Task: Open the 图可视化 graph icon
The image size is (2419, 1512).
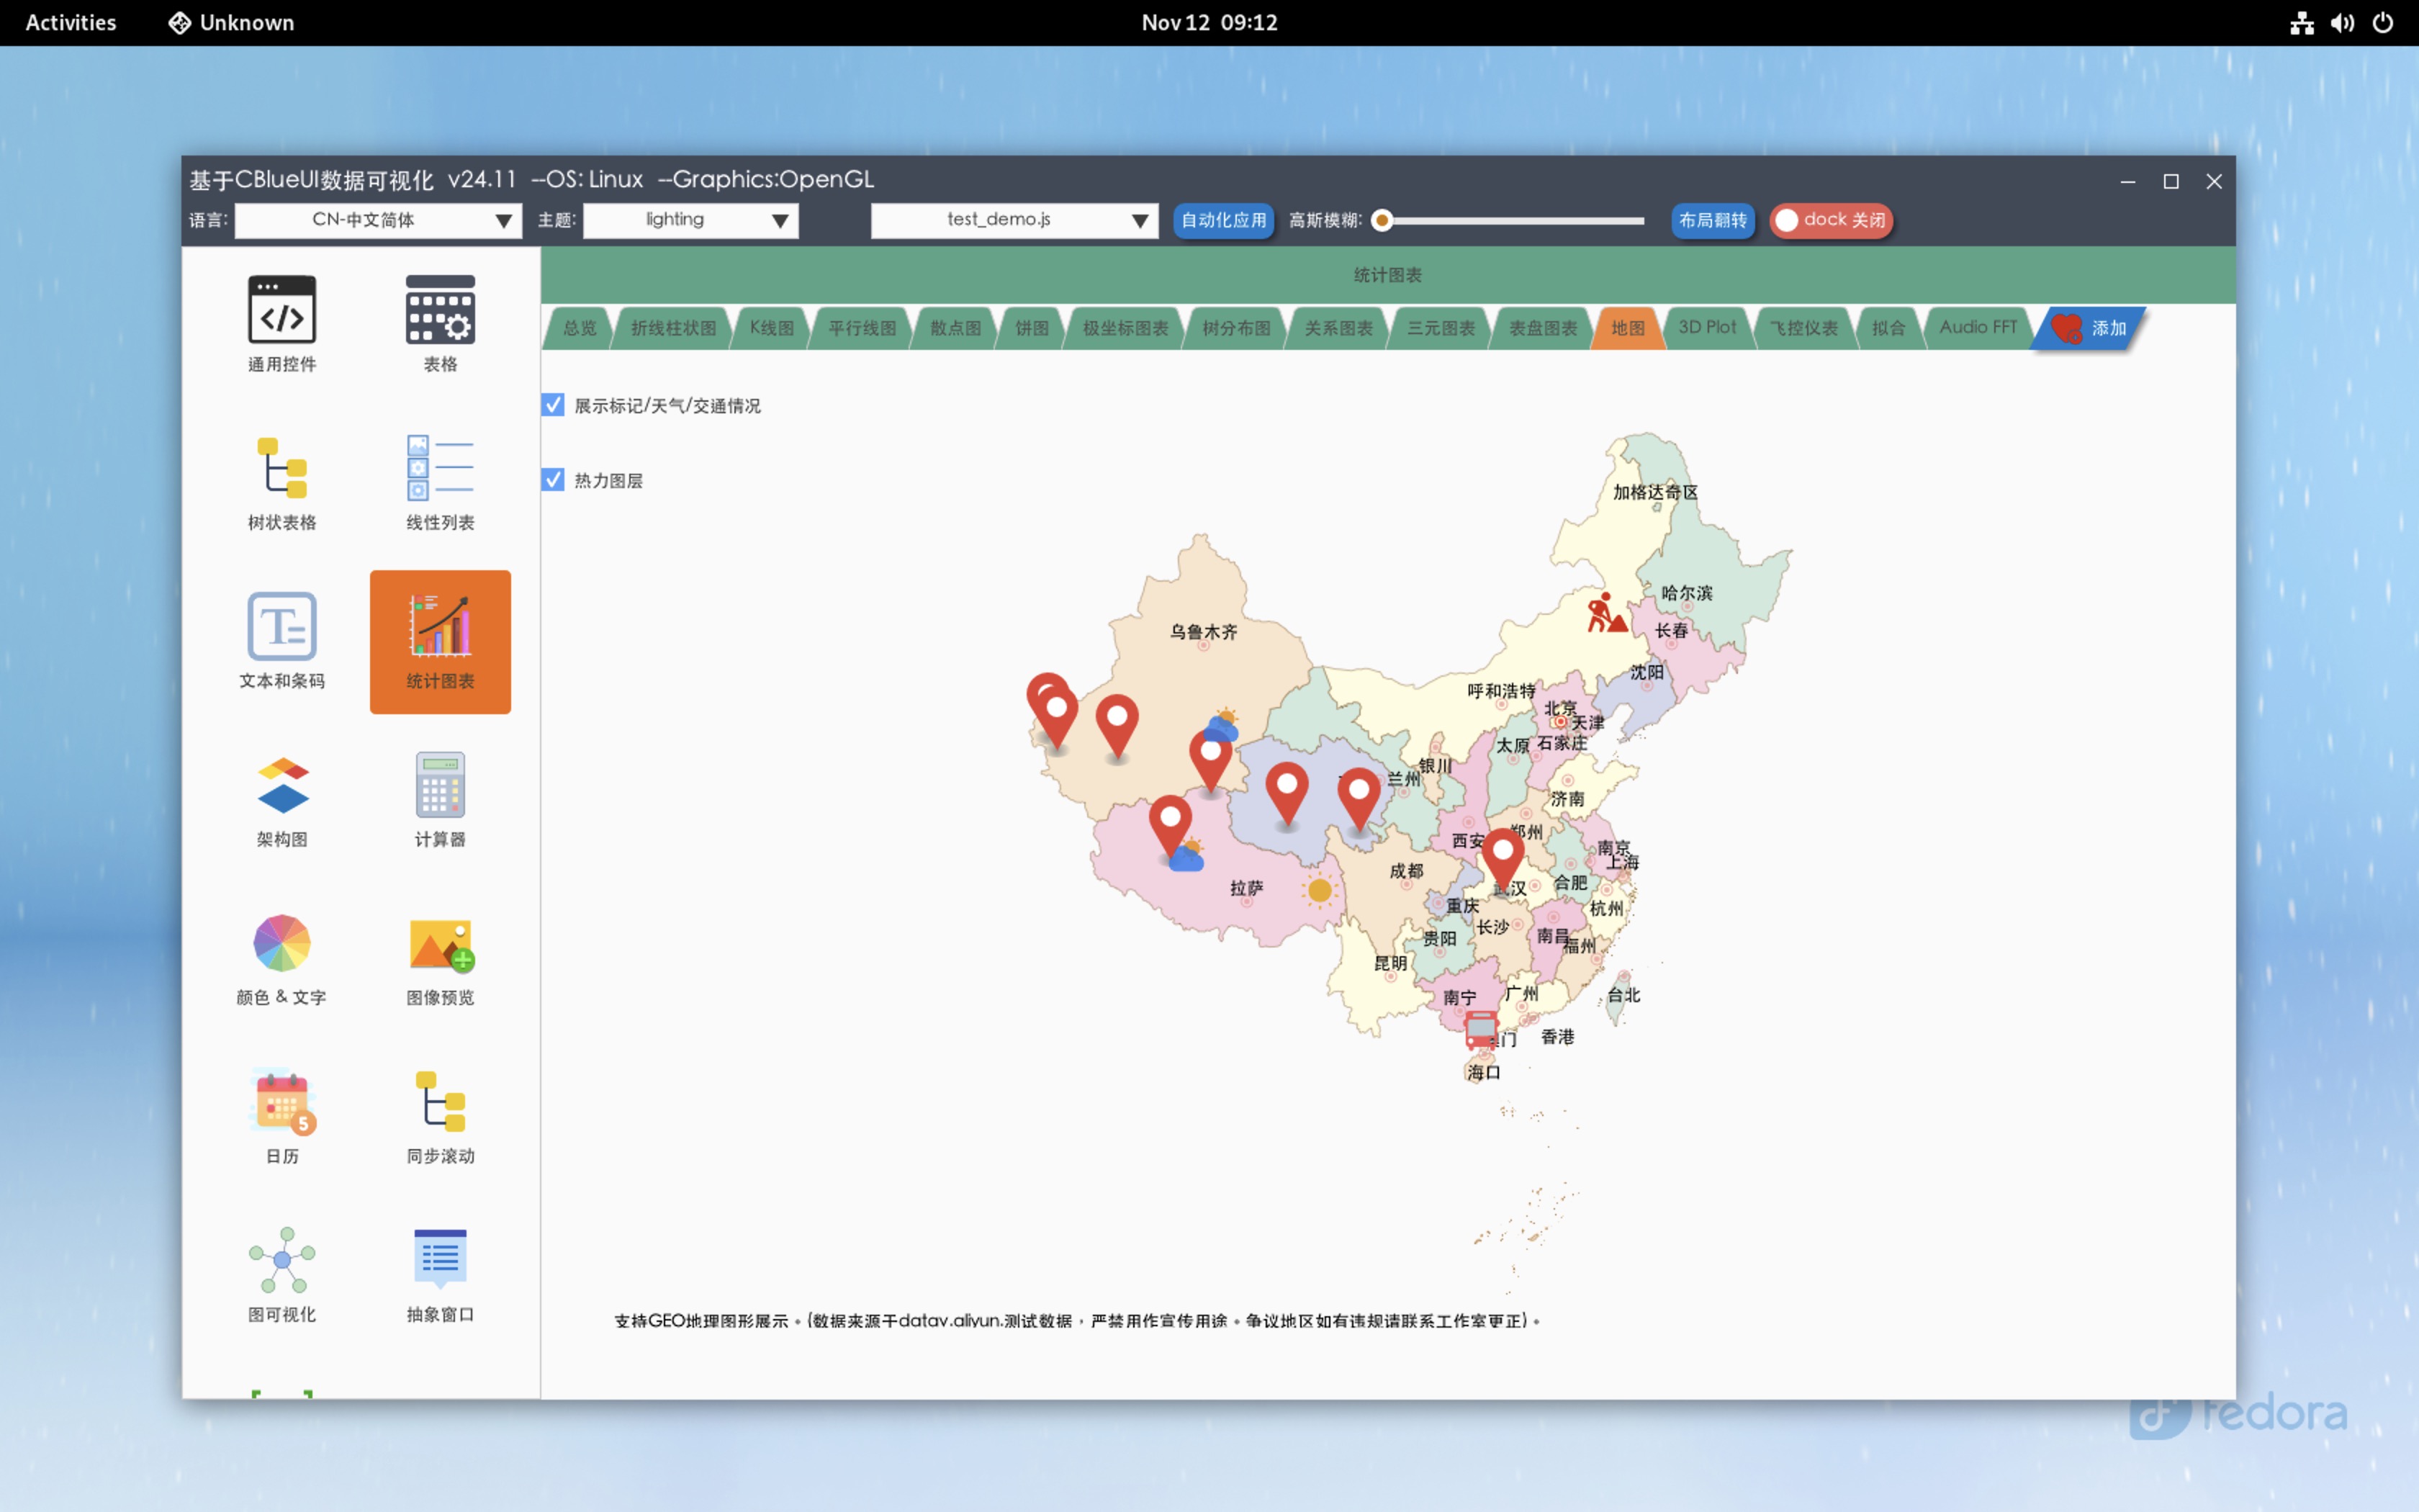Action: click(282, 1259)
